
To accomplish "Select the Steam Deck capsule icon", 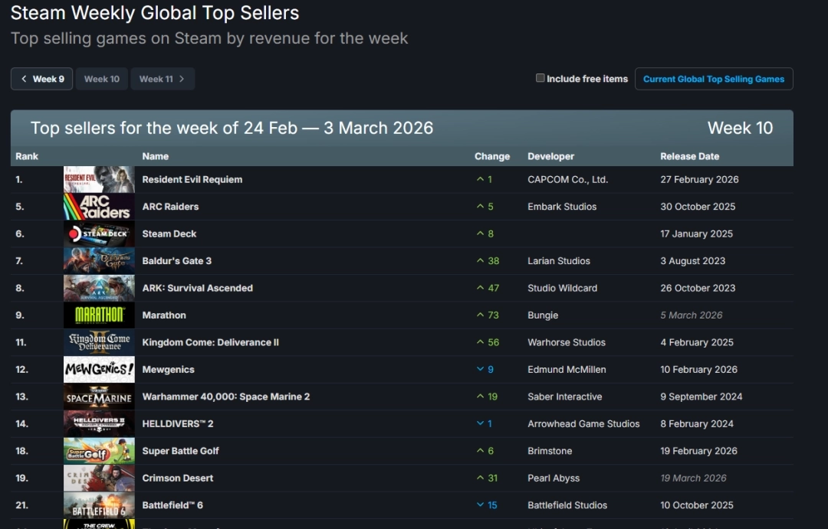I will pos(98,233).
